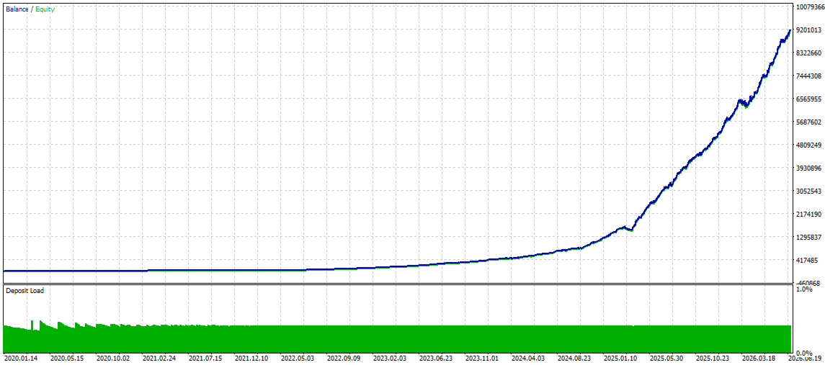
Task: Click the Equity legend label
Action: (x=45, y=9)
